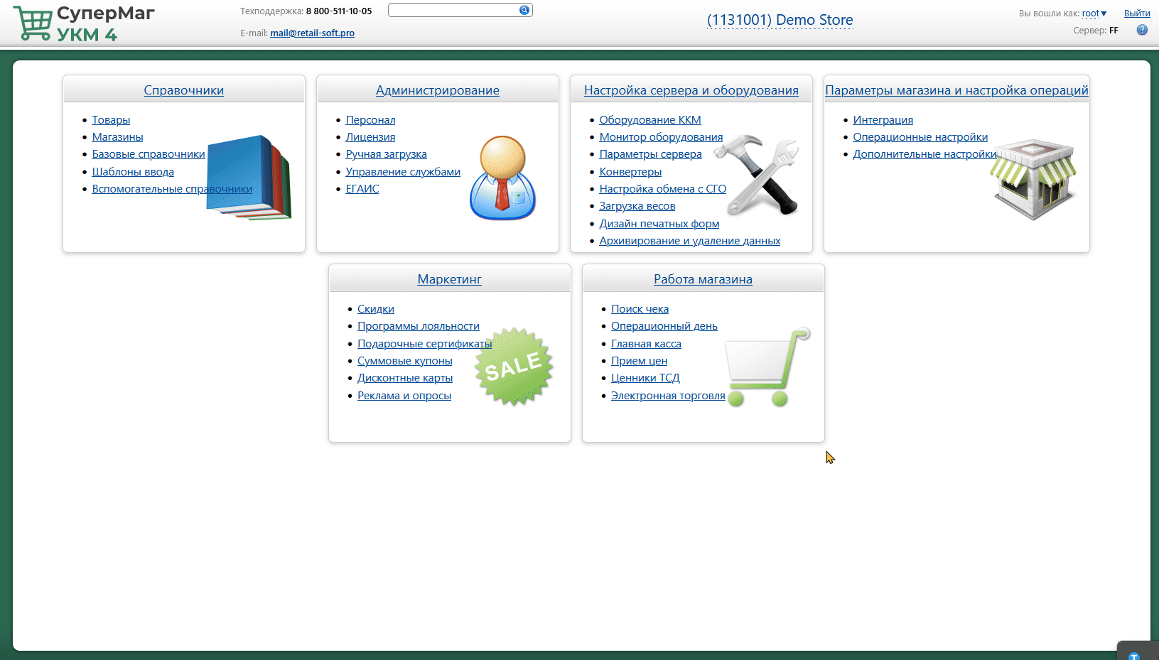Open the Справочники section header

pos(184,90)
